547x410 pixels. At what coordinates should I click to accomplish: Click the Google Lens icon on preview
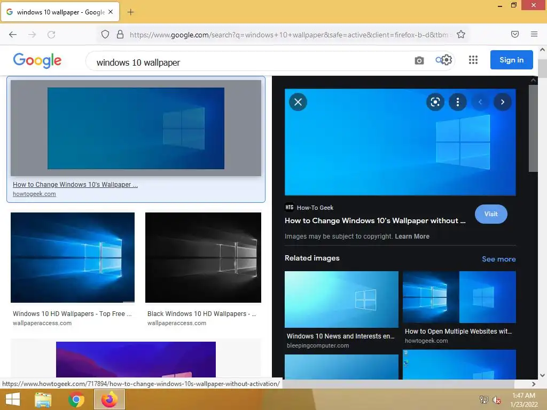click(435, 102)
